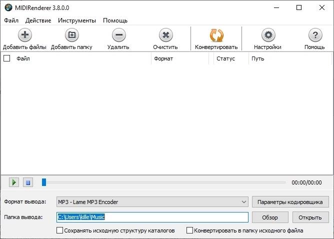Click the Очистить cross icon

pos(165,35)
